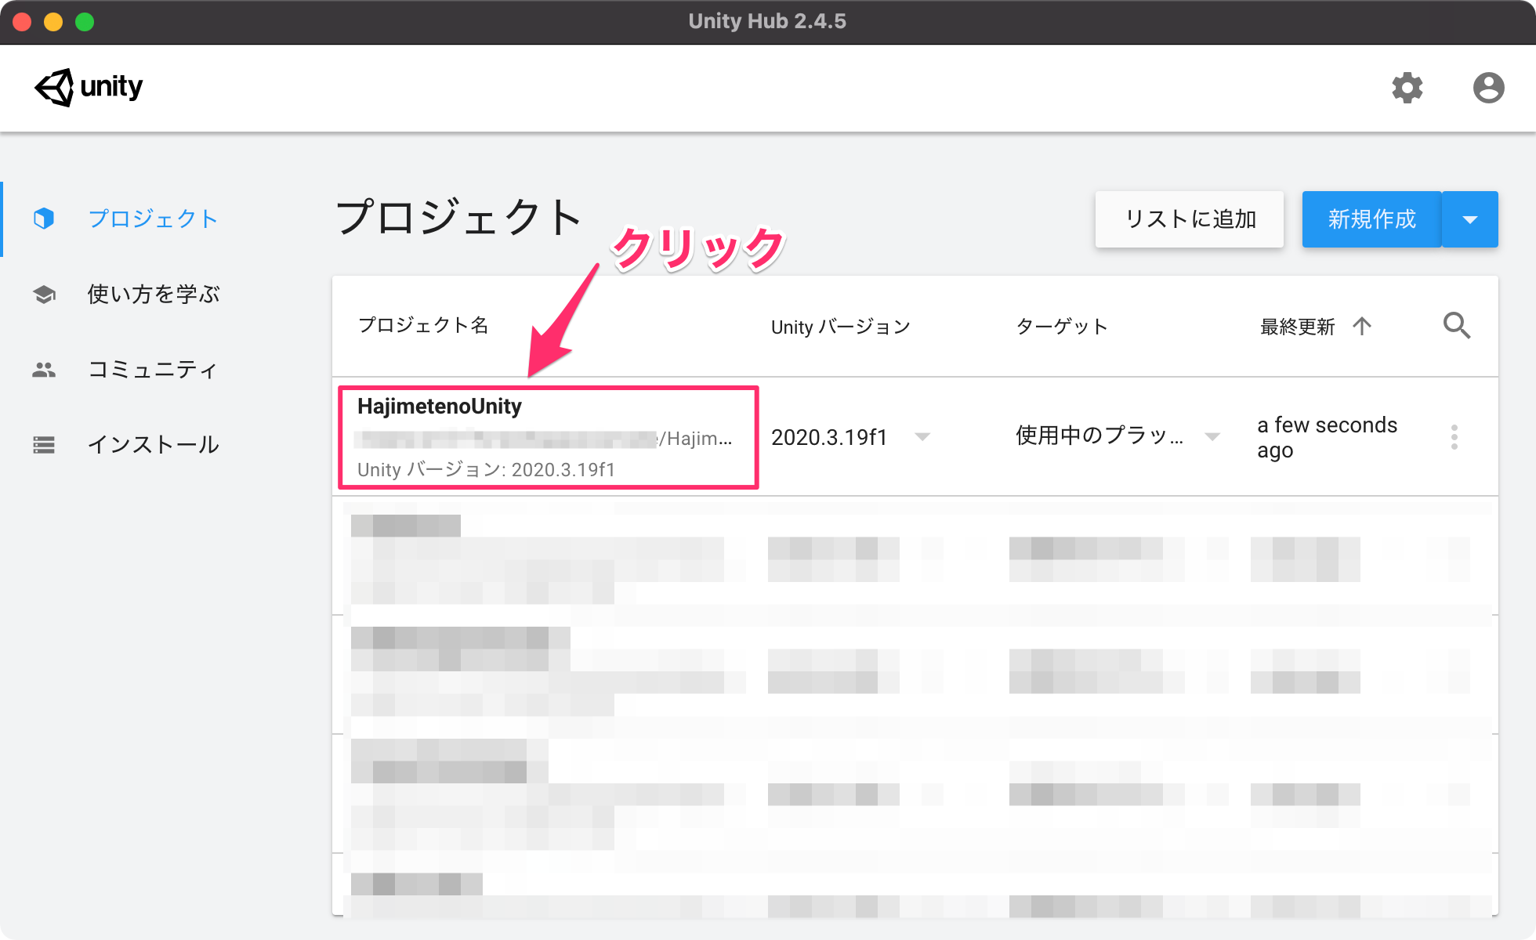Open HajimetenoUnity's three-dot menu
1536x940 pixels.
click(1454, 437)
